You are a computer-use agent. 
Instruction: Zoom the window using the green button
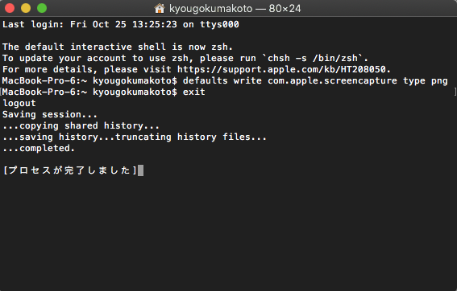coord(42,8)
